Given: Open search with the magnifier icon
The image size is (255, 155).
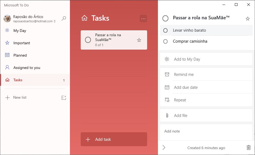Looking at the screenshot, I should click(64, 19).
